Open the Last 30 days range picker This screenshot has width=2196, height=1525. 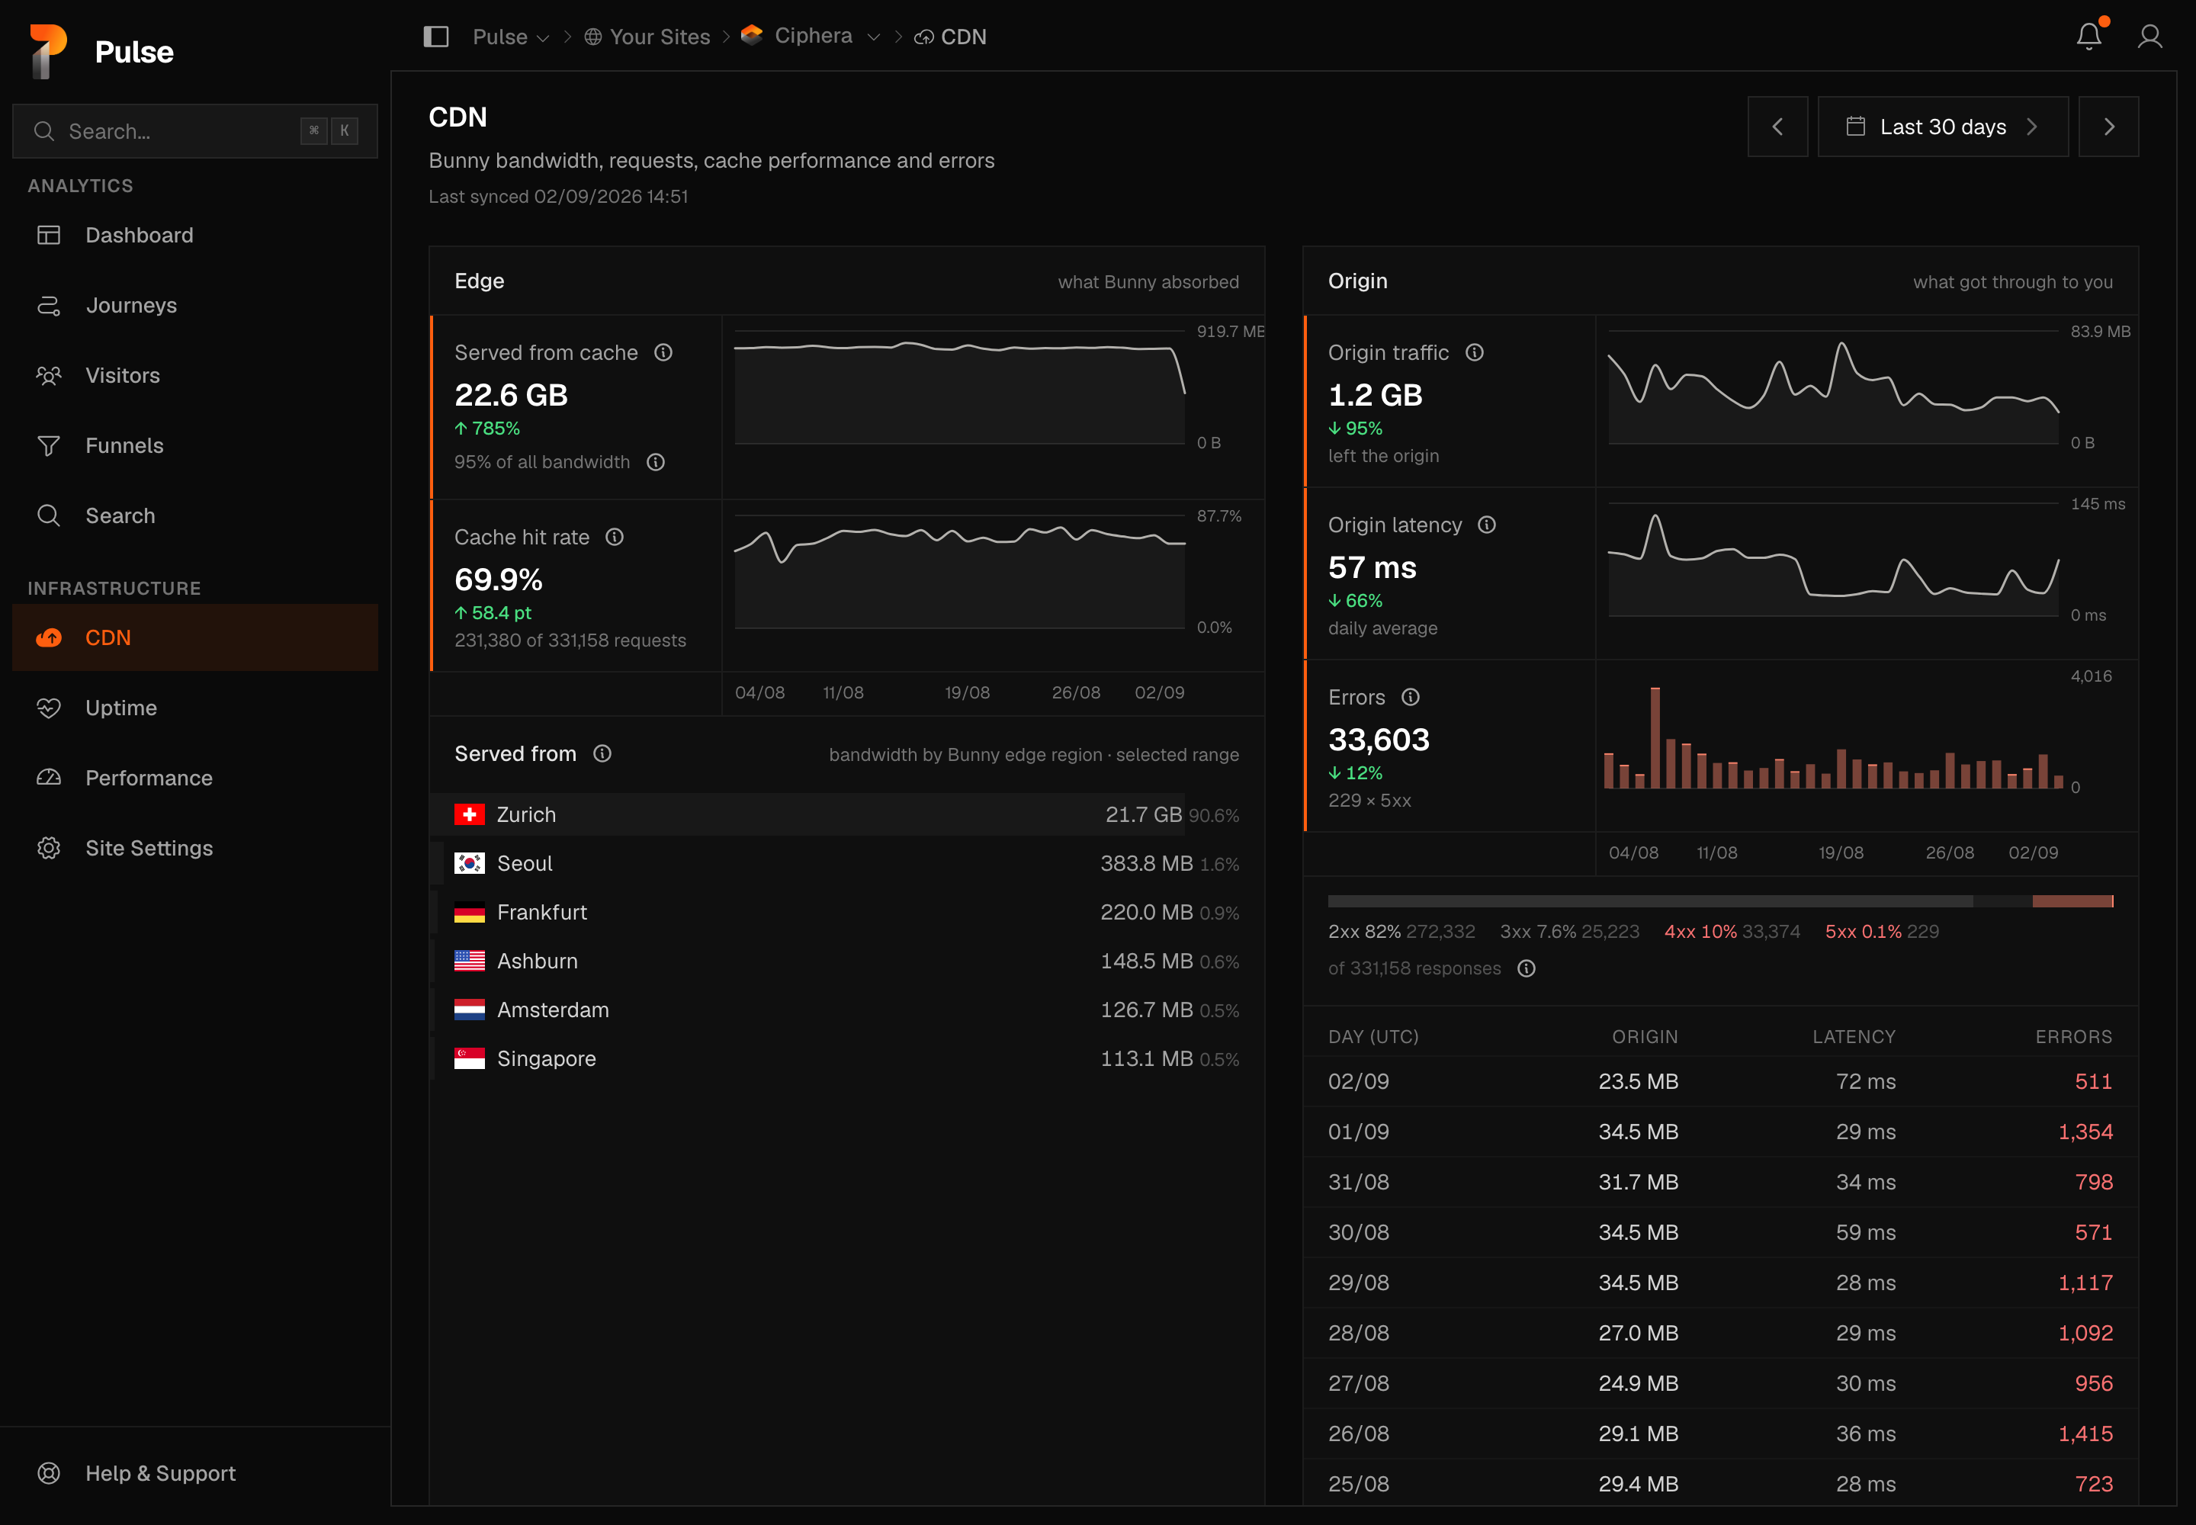point(1943,126)
